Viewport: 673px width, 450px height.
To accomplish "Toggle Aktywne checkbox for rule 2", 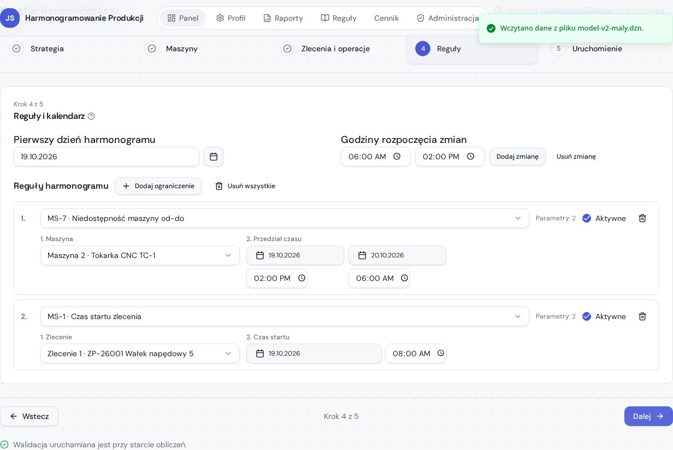I will (x=587, y=316).
